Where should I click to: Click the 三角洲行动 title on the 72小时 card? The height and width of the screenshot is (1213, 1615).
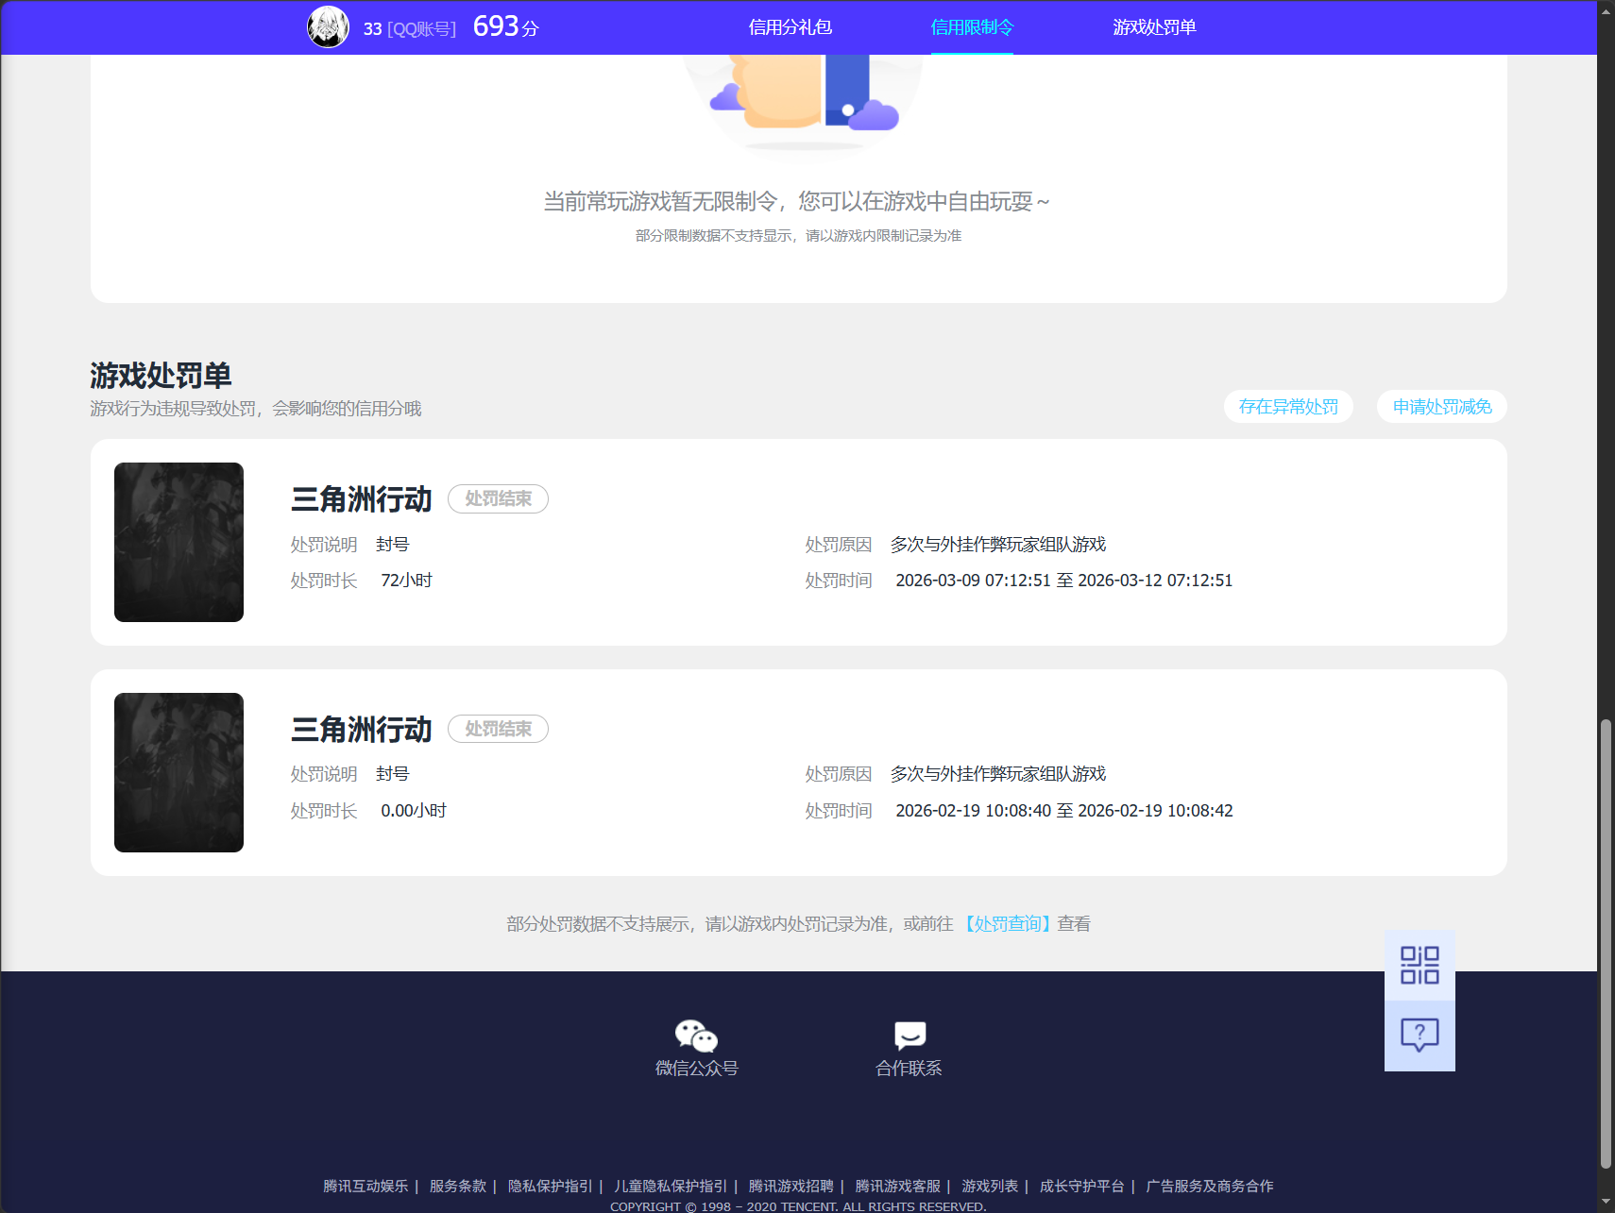click(x=361, y=498)
